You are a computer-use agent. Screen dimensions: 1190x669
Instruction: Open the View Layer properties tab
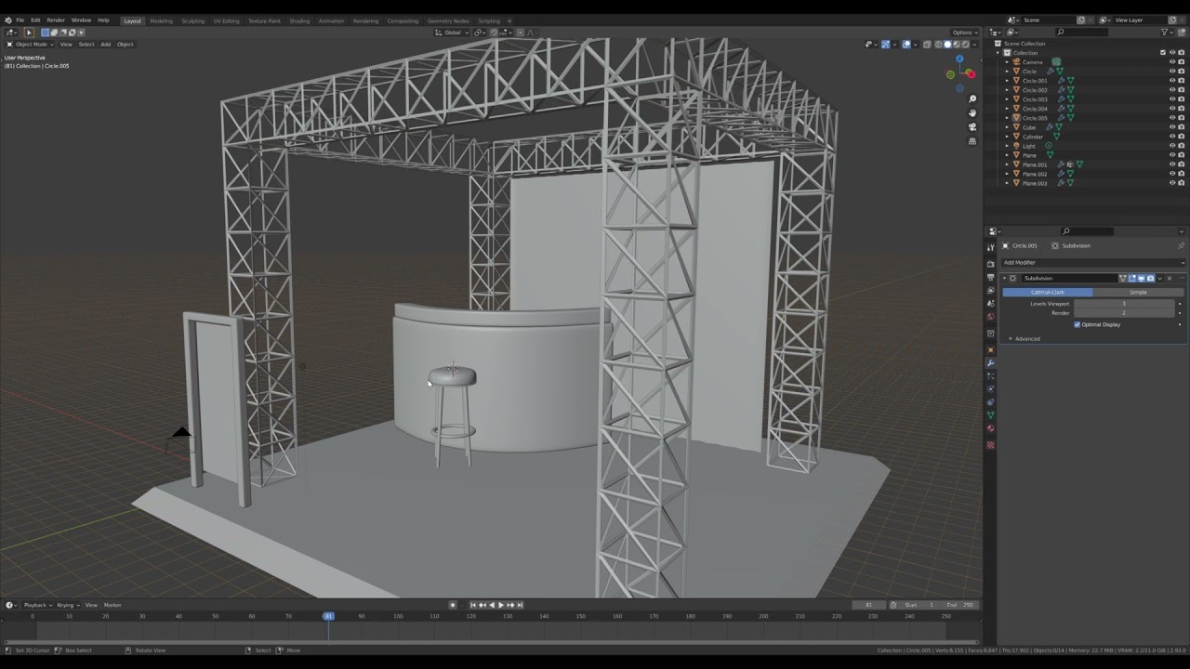tap(991, 290)
